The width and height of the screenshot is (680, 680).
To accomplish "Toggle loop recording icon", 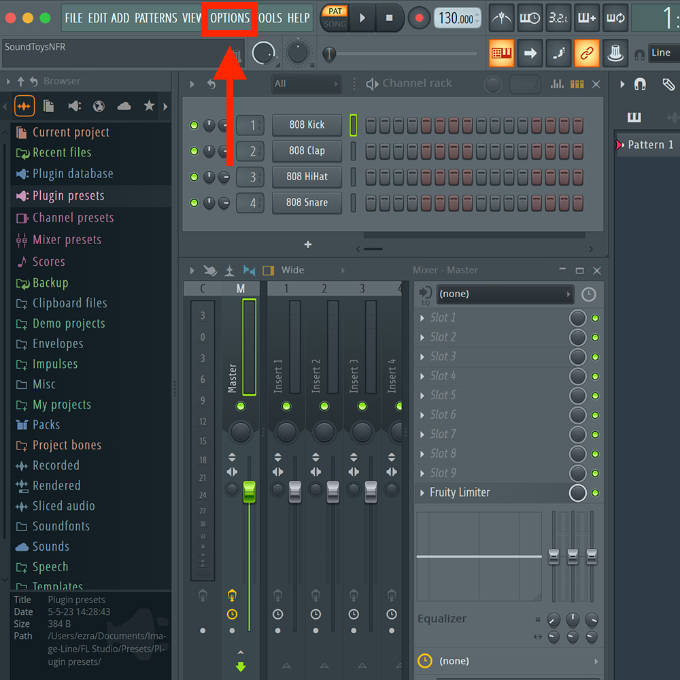I will pyautogui.click(x=615, y=18).
